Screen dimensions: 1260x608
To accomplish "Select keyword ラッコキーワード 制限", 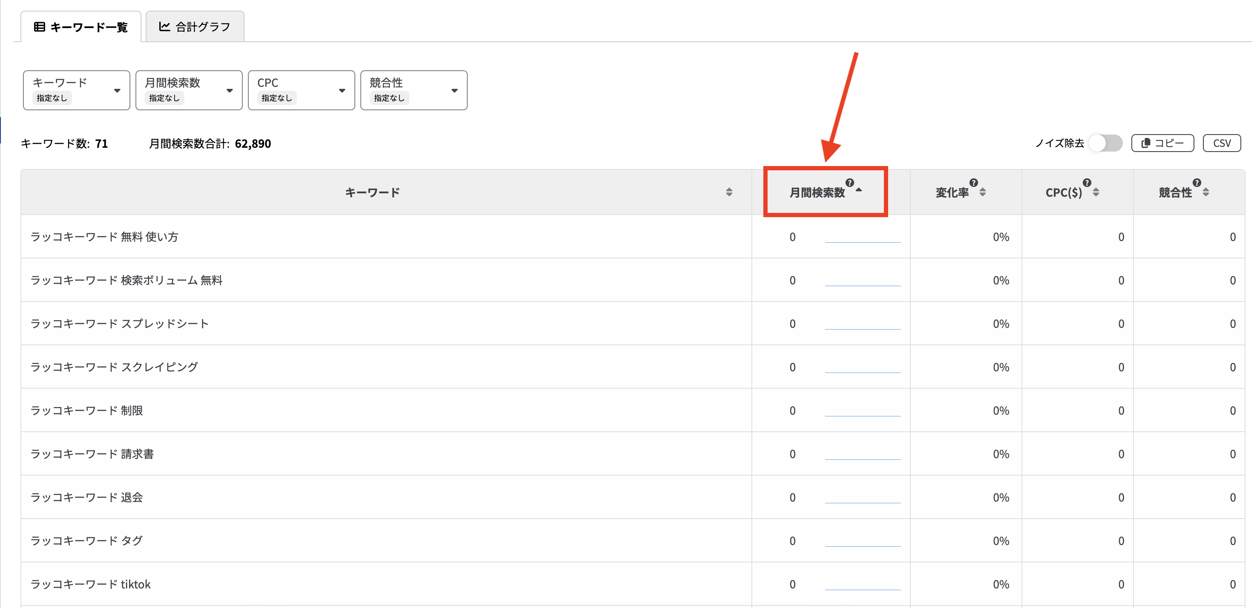I will [86, 410].
